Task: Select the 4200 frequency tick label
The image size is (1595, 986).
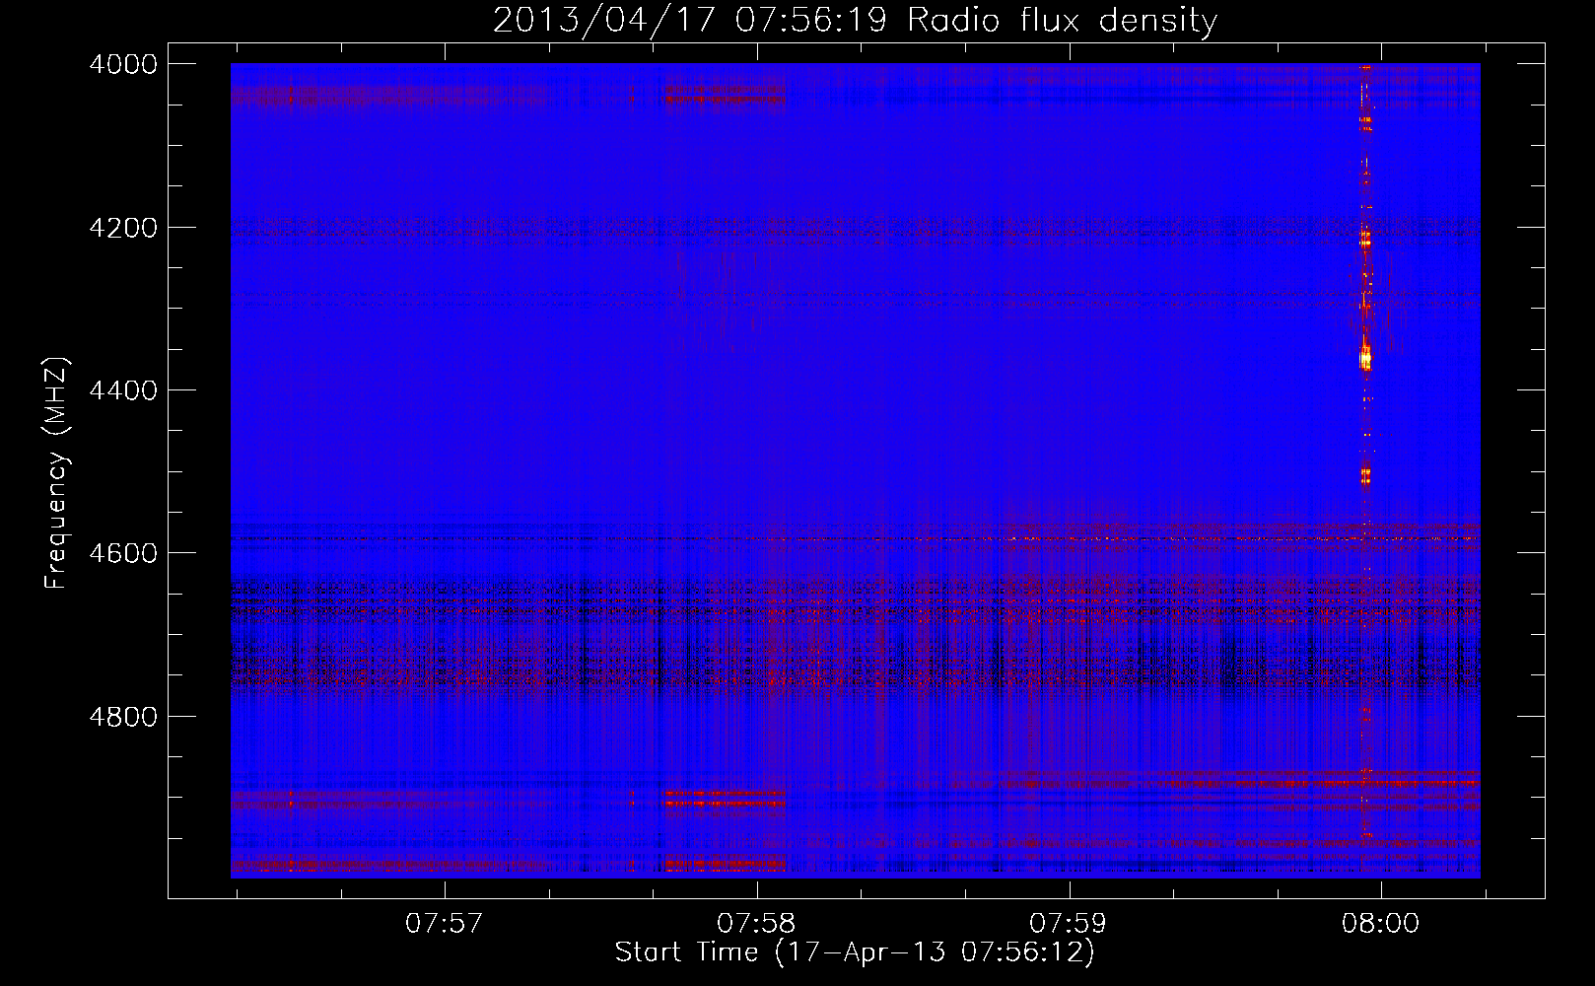Action: [123, 228]
